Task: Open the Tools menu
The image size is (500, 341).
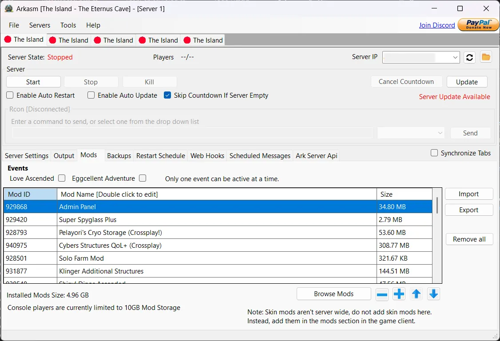Action: (68, 25)
